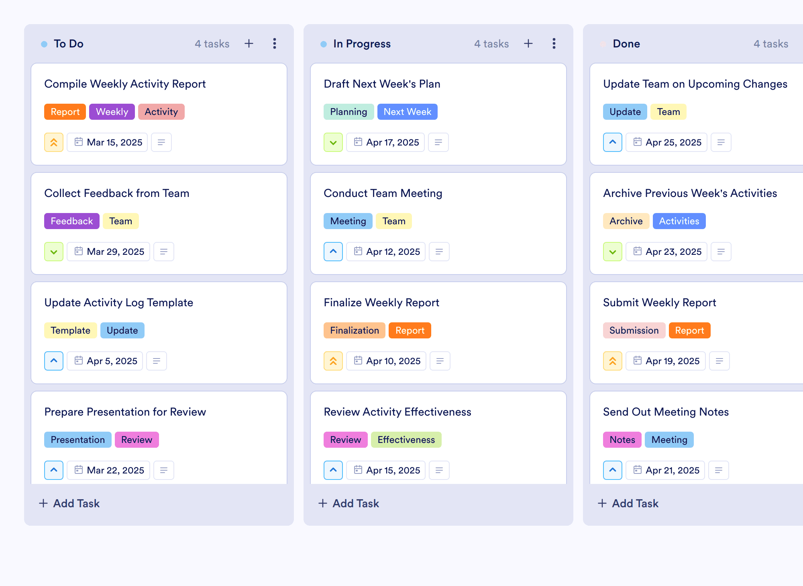
Task: Click calendar icon on Conduct Team Meeting card
Action: [x=358, y=251]
